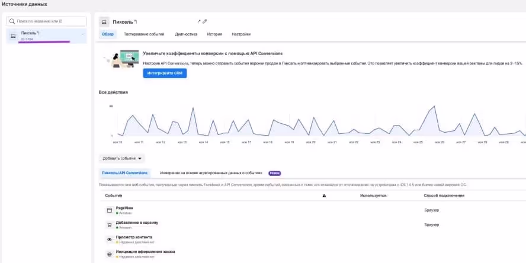Image resolution: width=526 pixels, height=263 pixels.
Task: Click the monitor icon beside the Пиксель page title
Action: click(104, 22)
